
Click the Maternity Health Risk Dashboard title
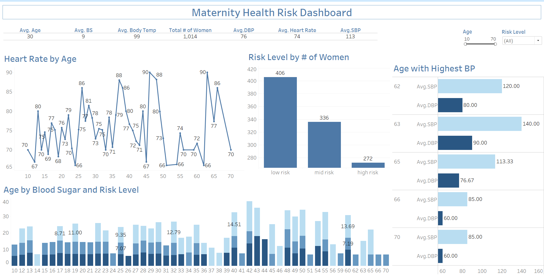[272, 13]
